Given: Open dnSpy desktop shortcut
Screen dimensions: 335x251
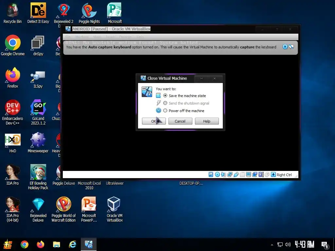Looking at the screenshot, I should [x=38, y=45].
